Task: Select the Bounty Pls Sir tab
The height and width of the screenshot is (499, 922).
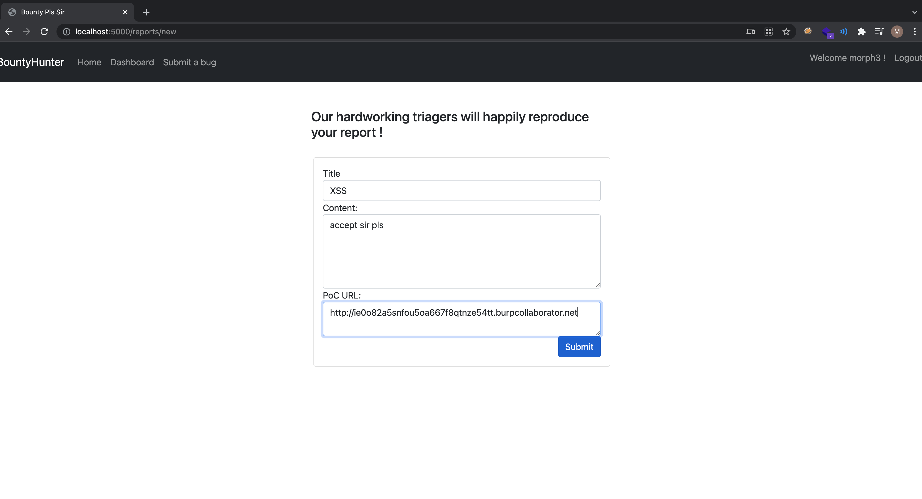Action: coord(67,12)
